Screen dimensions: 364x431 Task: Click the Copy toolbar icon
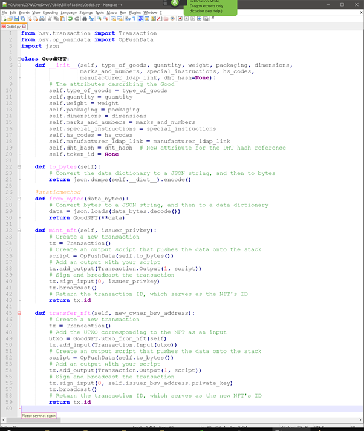click(56, 19)
